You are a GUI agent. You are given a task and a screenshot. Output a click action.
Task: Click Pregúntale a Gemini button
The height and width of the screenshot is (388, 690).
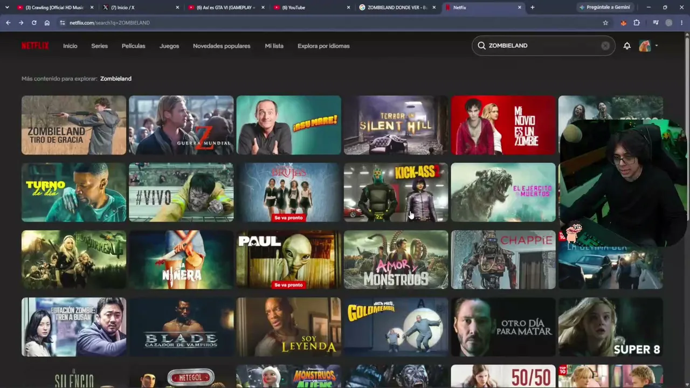pos(604,8)
